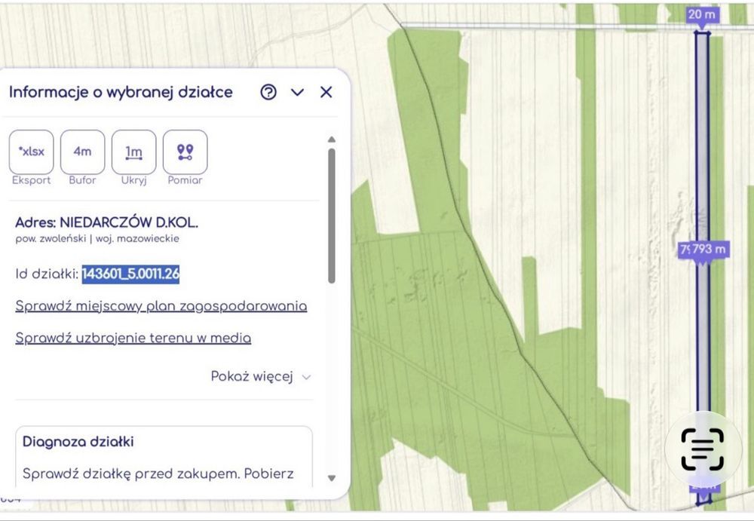Open the local zoning plan link

coord(161,306)
